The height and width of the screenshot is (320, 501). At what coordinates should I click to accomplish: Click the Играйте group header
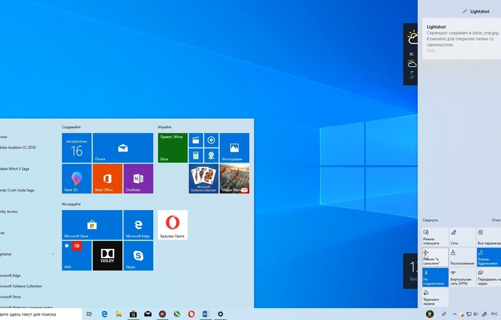pos(164,127)
